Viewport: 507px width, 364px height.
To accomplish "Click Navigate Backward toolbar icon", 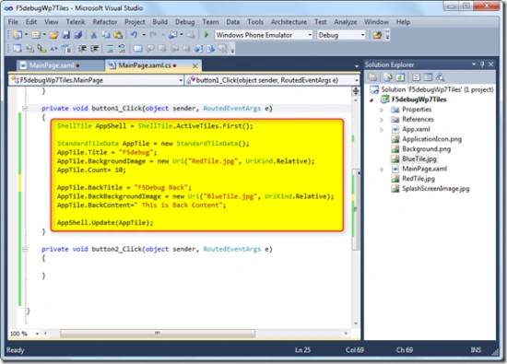I will (x=173, y=35).
